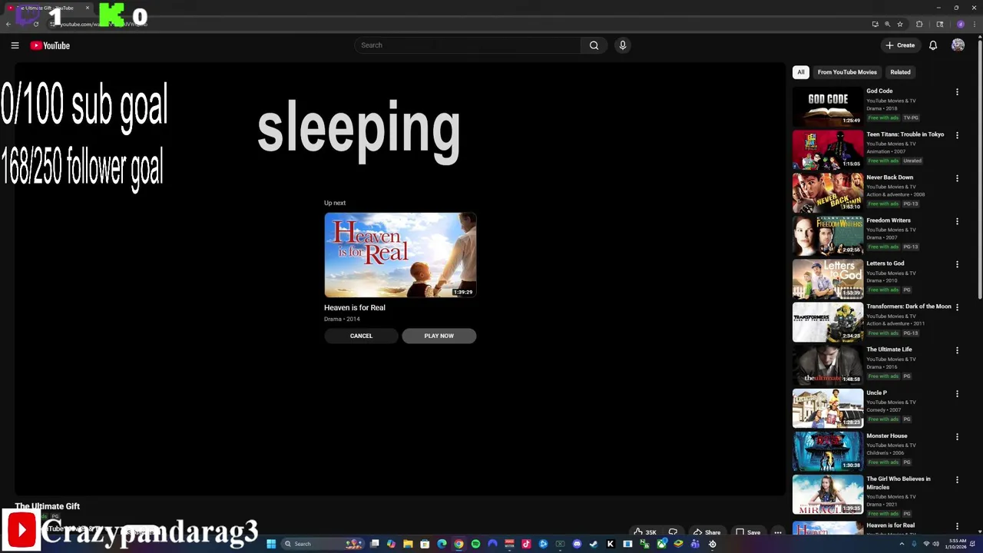
Task: Open more actions ellipsis beside Save
Action: pos(777,532)
